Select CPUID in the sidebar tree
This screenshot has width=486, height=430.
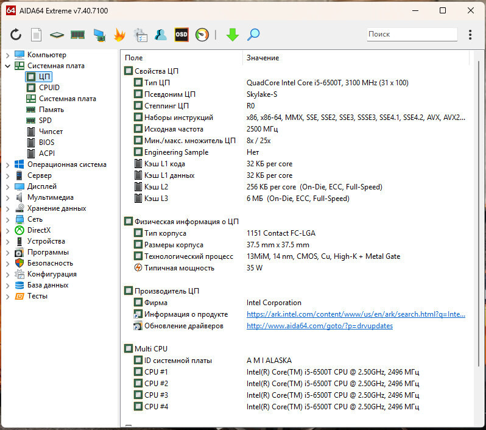(49, 88)
